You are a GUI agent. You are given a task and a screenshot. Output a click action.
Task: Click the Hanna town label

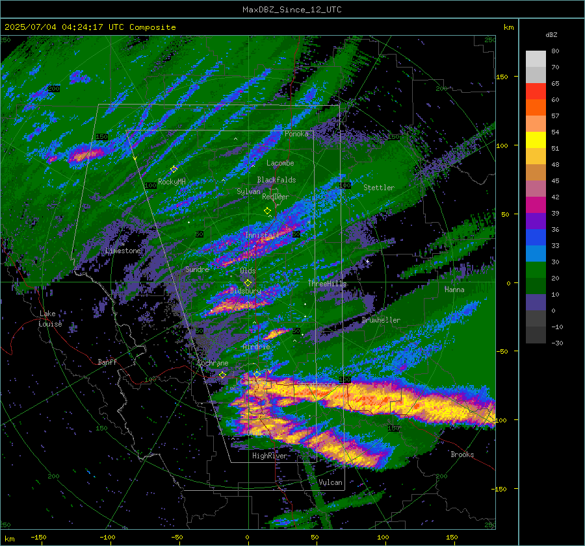(x=454, y=290)
